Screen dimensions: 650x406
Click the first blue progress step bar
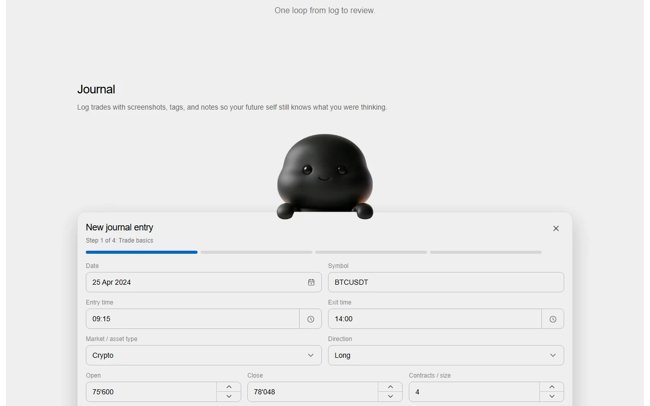coord(142,252)
